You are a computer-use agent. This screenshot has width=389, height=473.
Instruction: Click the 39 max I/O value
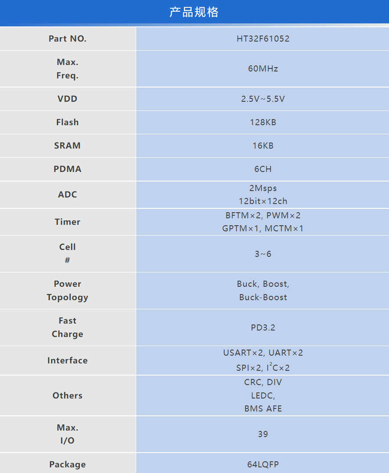point(263,434)
